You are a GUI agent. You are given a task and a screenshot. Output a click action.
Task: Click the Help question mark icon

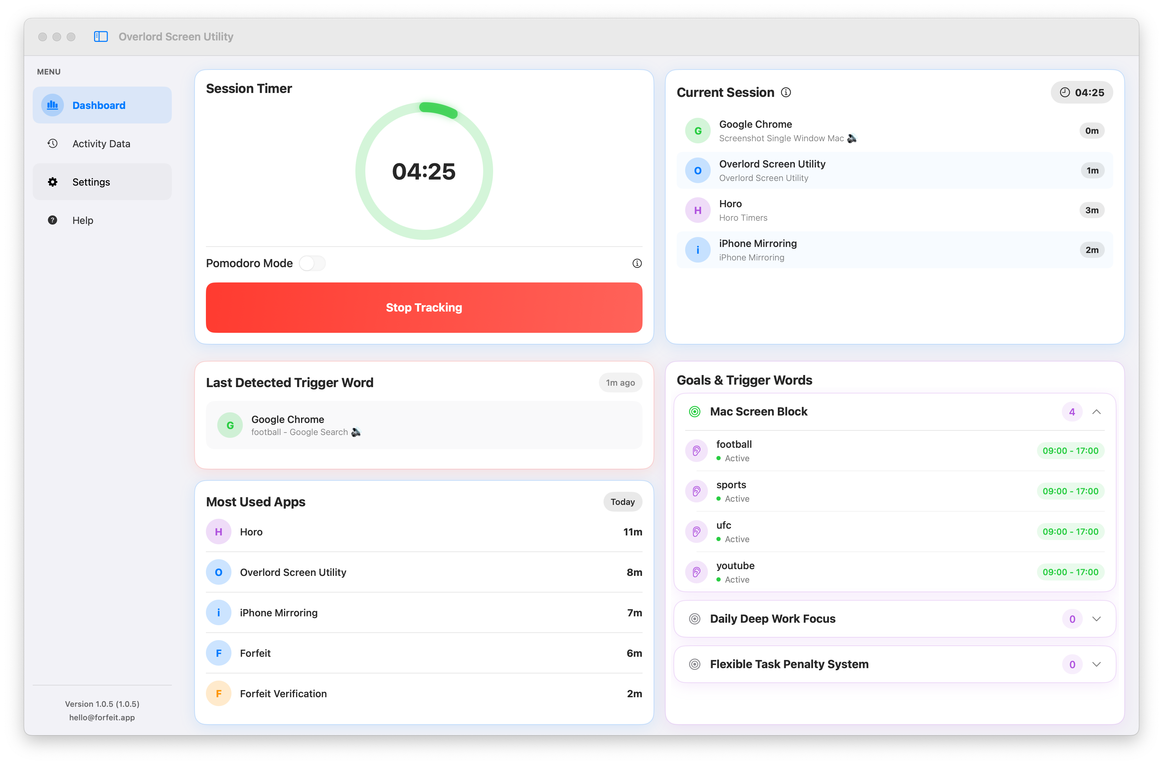coord(52,220)
